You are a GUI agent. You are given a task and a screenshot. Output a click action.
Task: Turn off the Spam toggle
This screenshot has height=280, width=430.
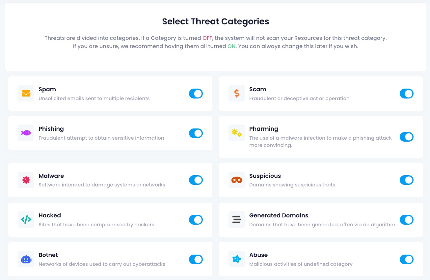(196, 94)
